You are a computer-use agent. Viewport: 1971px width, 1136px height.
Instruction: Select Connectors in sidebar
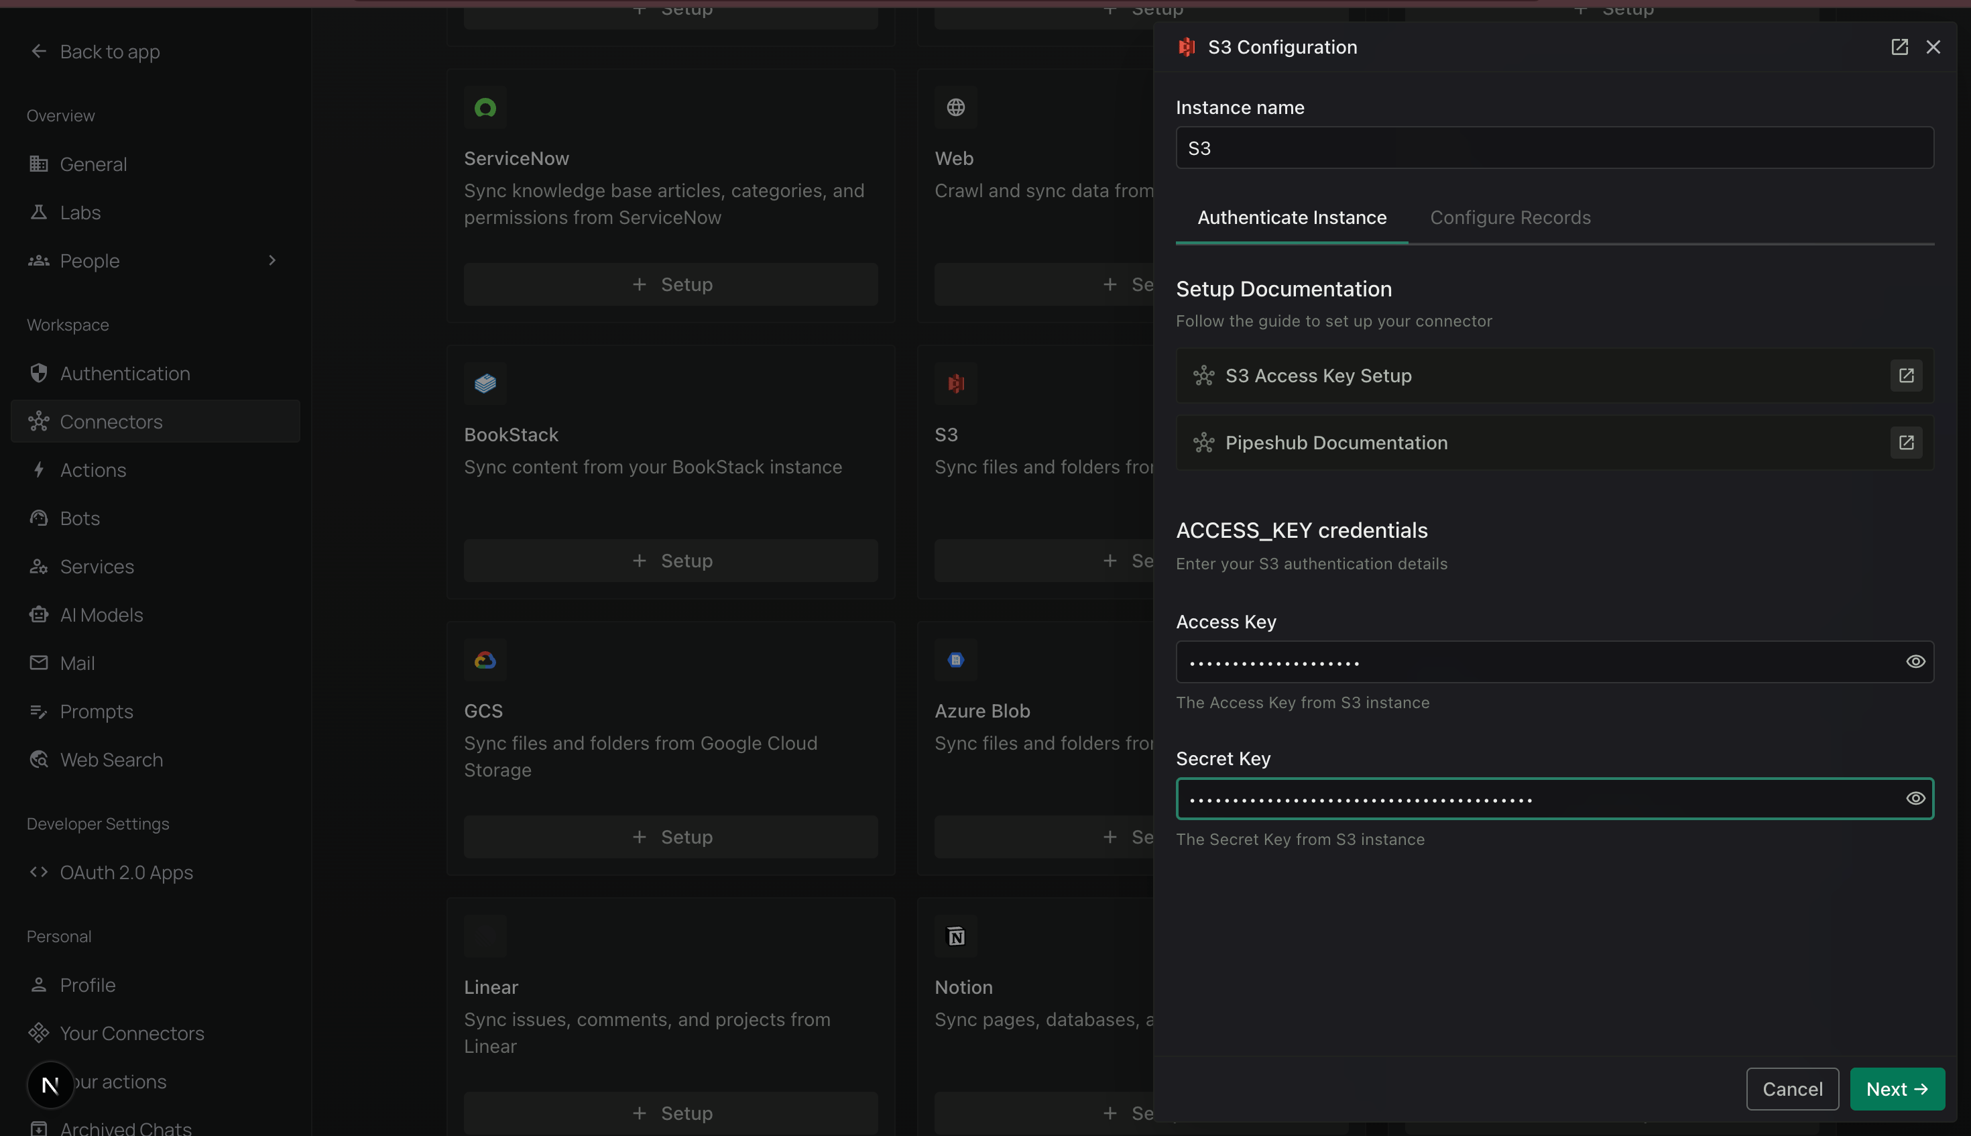coord(156,421)
